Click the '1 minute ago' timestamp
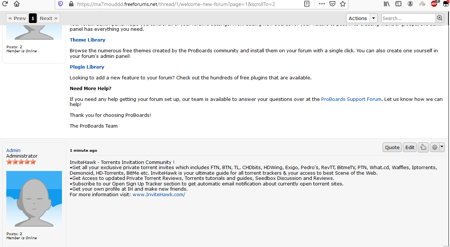450x247 pixels. pos(83,151)
